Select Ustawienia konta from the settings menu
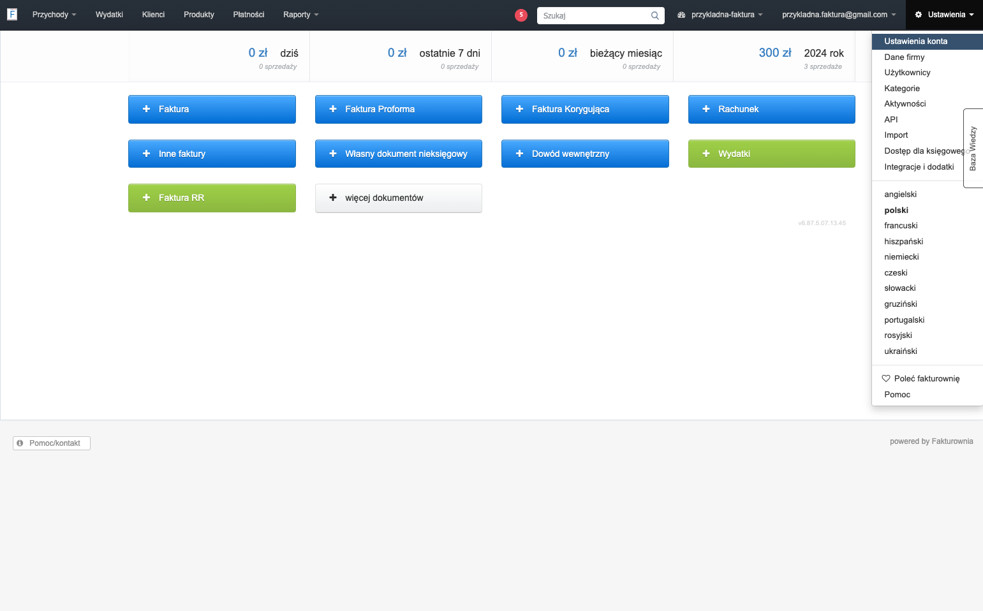 [927, 41]
